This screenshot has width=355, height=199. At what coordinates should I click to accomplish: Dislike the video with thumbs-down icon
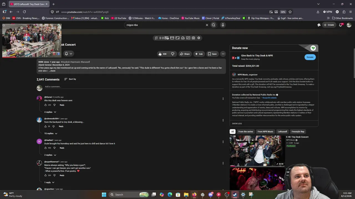click(173, 54)
